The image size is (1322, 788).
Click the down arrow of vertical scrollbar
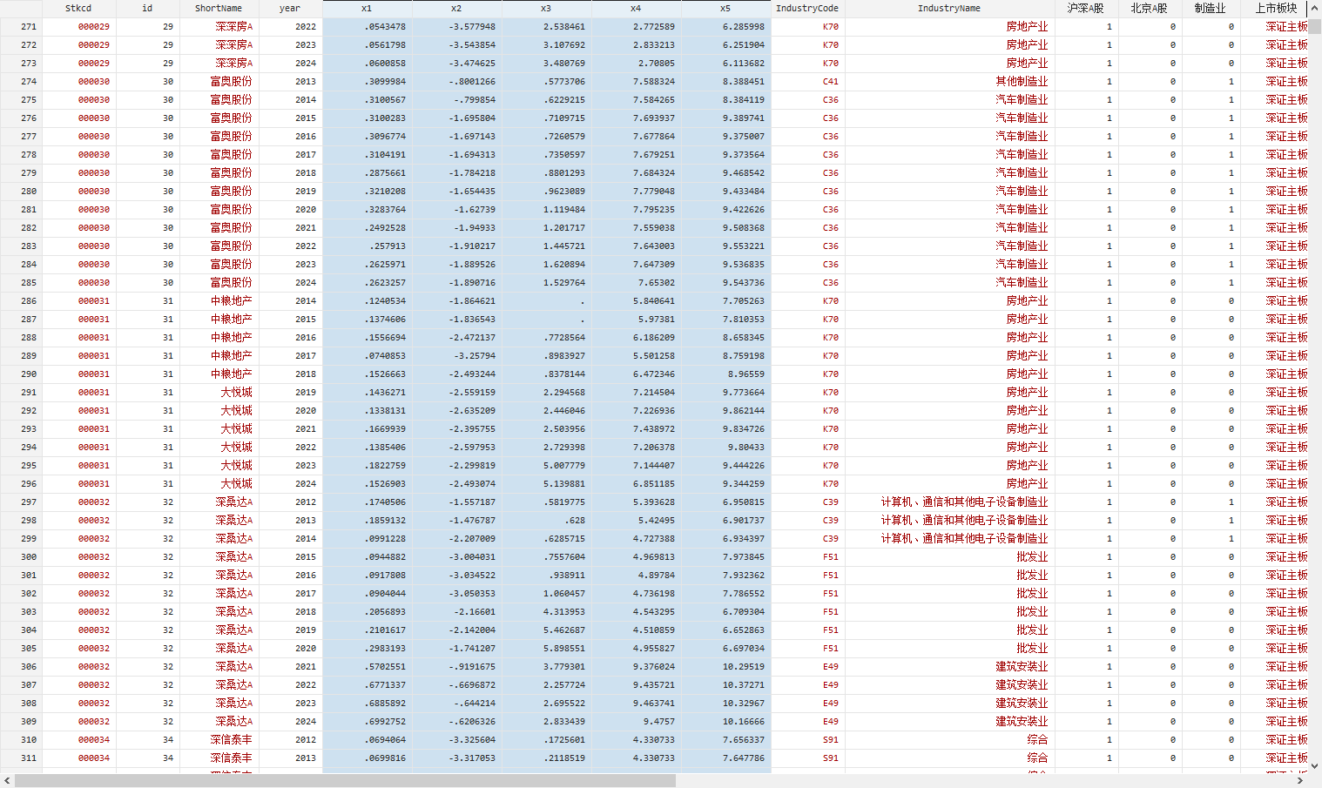[x=1314, y=766]
